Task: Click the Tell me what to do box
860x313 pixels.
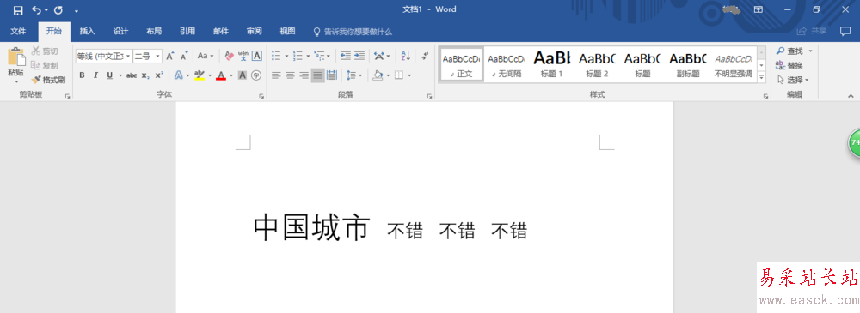Action: pos(353,31)
